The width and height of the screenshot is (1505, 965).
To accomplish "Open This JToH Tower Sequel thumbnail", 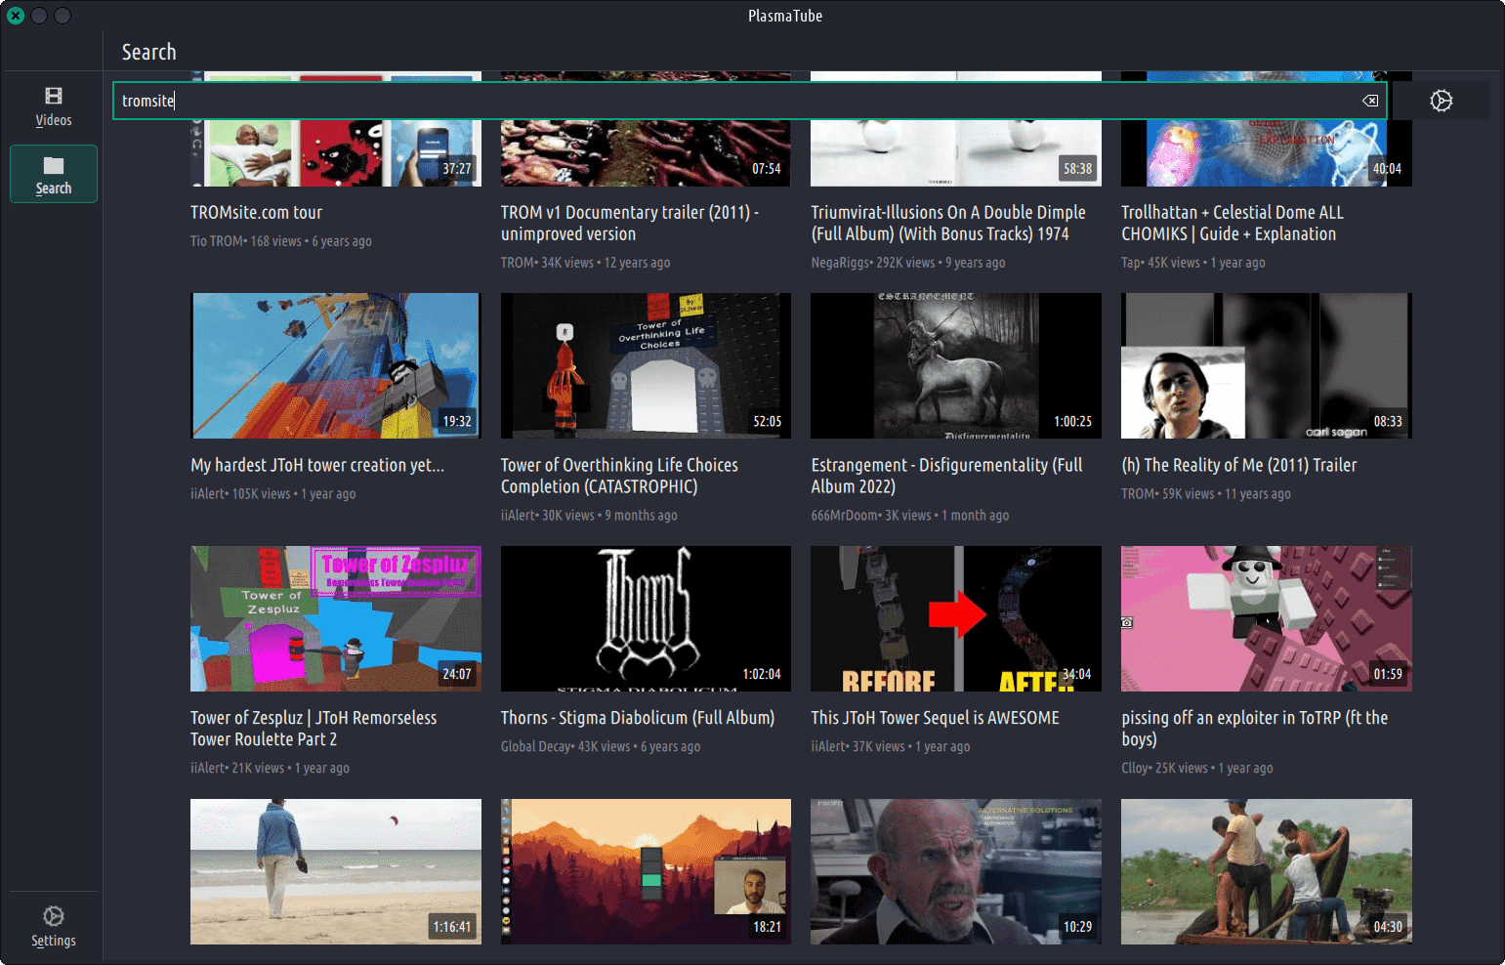I will [955, 618].
